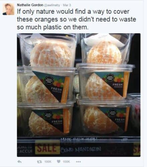This screenshot has height=167, width=147.
Task: Click the FRESH label on middle-left container
Action: [x=56, y=90]
